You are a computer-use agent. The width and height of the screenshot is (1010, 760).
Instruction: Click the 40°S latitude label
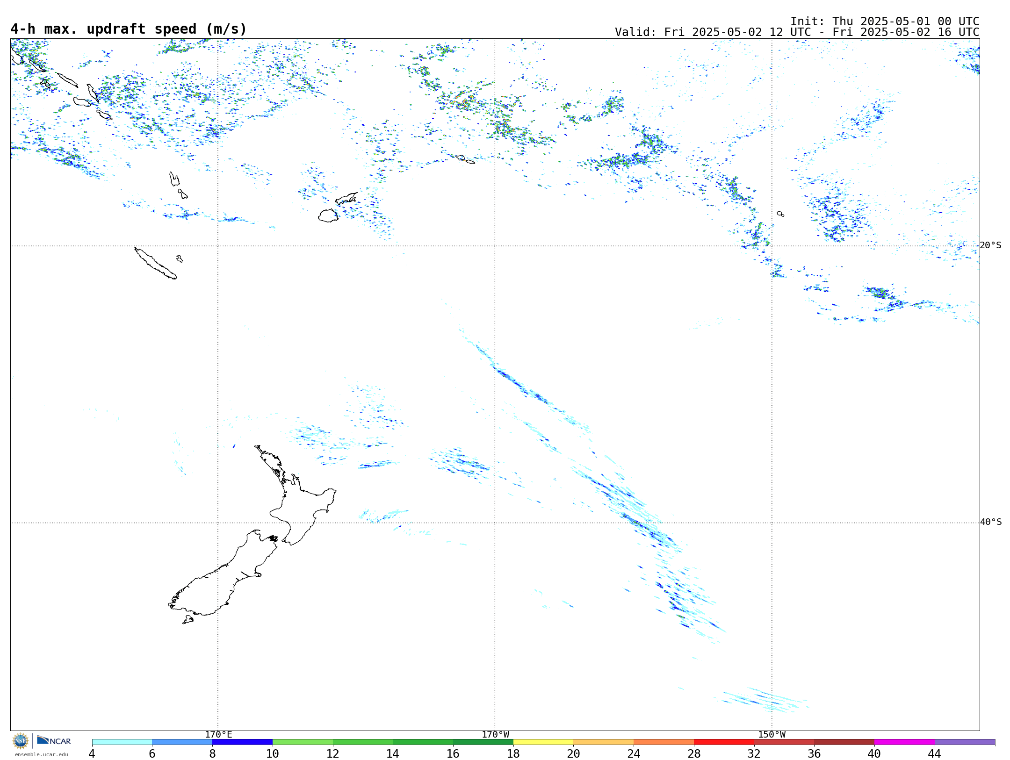click(991, 522)
